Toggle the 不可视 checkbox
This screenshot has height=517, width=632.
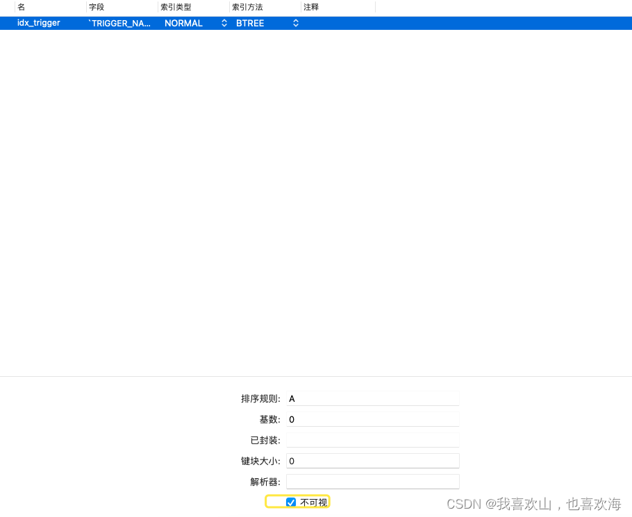pyautogui.click(x=290, y=502)
